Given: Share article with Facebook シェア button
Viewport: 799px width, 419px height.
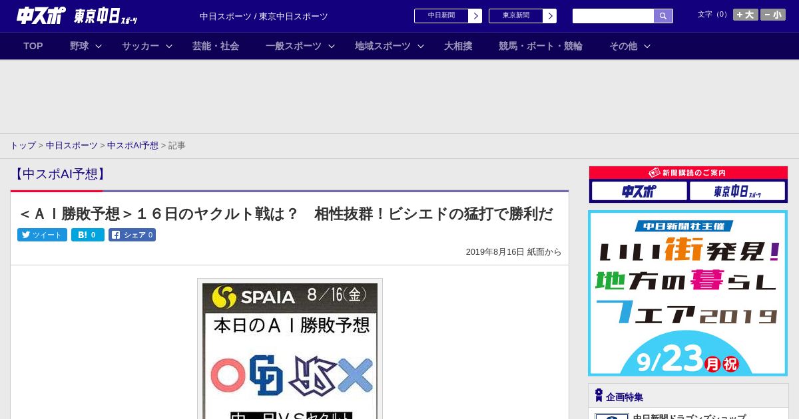Looking at the screenshot, I should (x=132, y=235).
